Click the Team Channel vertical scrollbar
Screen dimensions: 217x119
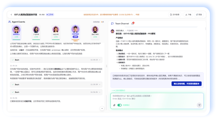(206, 29)
